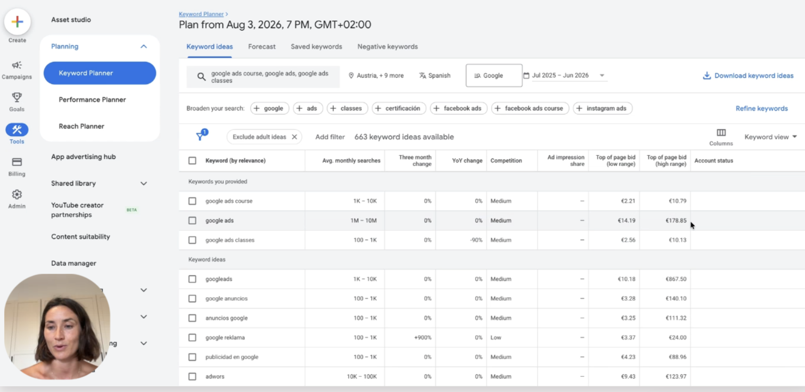
Task: Check the 'publicidad en google' row checkbox
Action: pos(192,357)
